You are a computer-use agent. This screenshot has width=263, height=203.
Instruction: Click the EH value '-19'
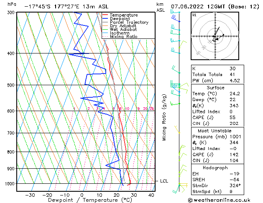click(235, 174)
